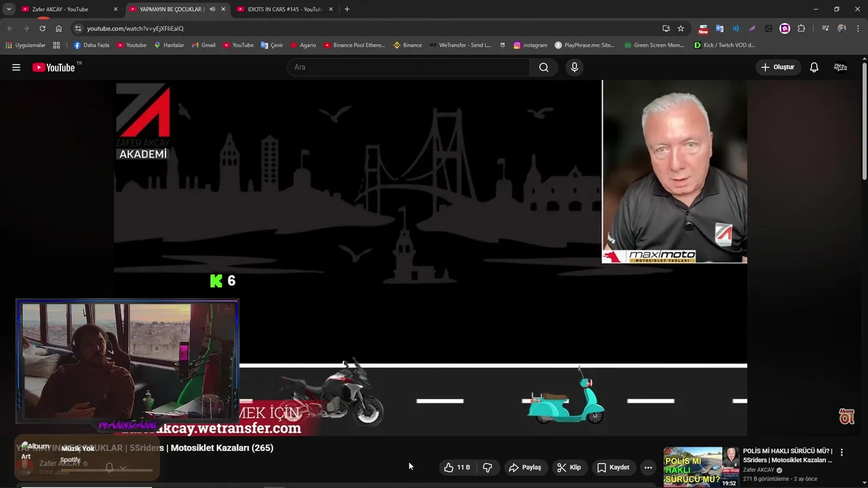Start voice search with the microphone icon

[574, 67]
